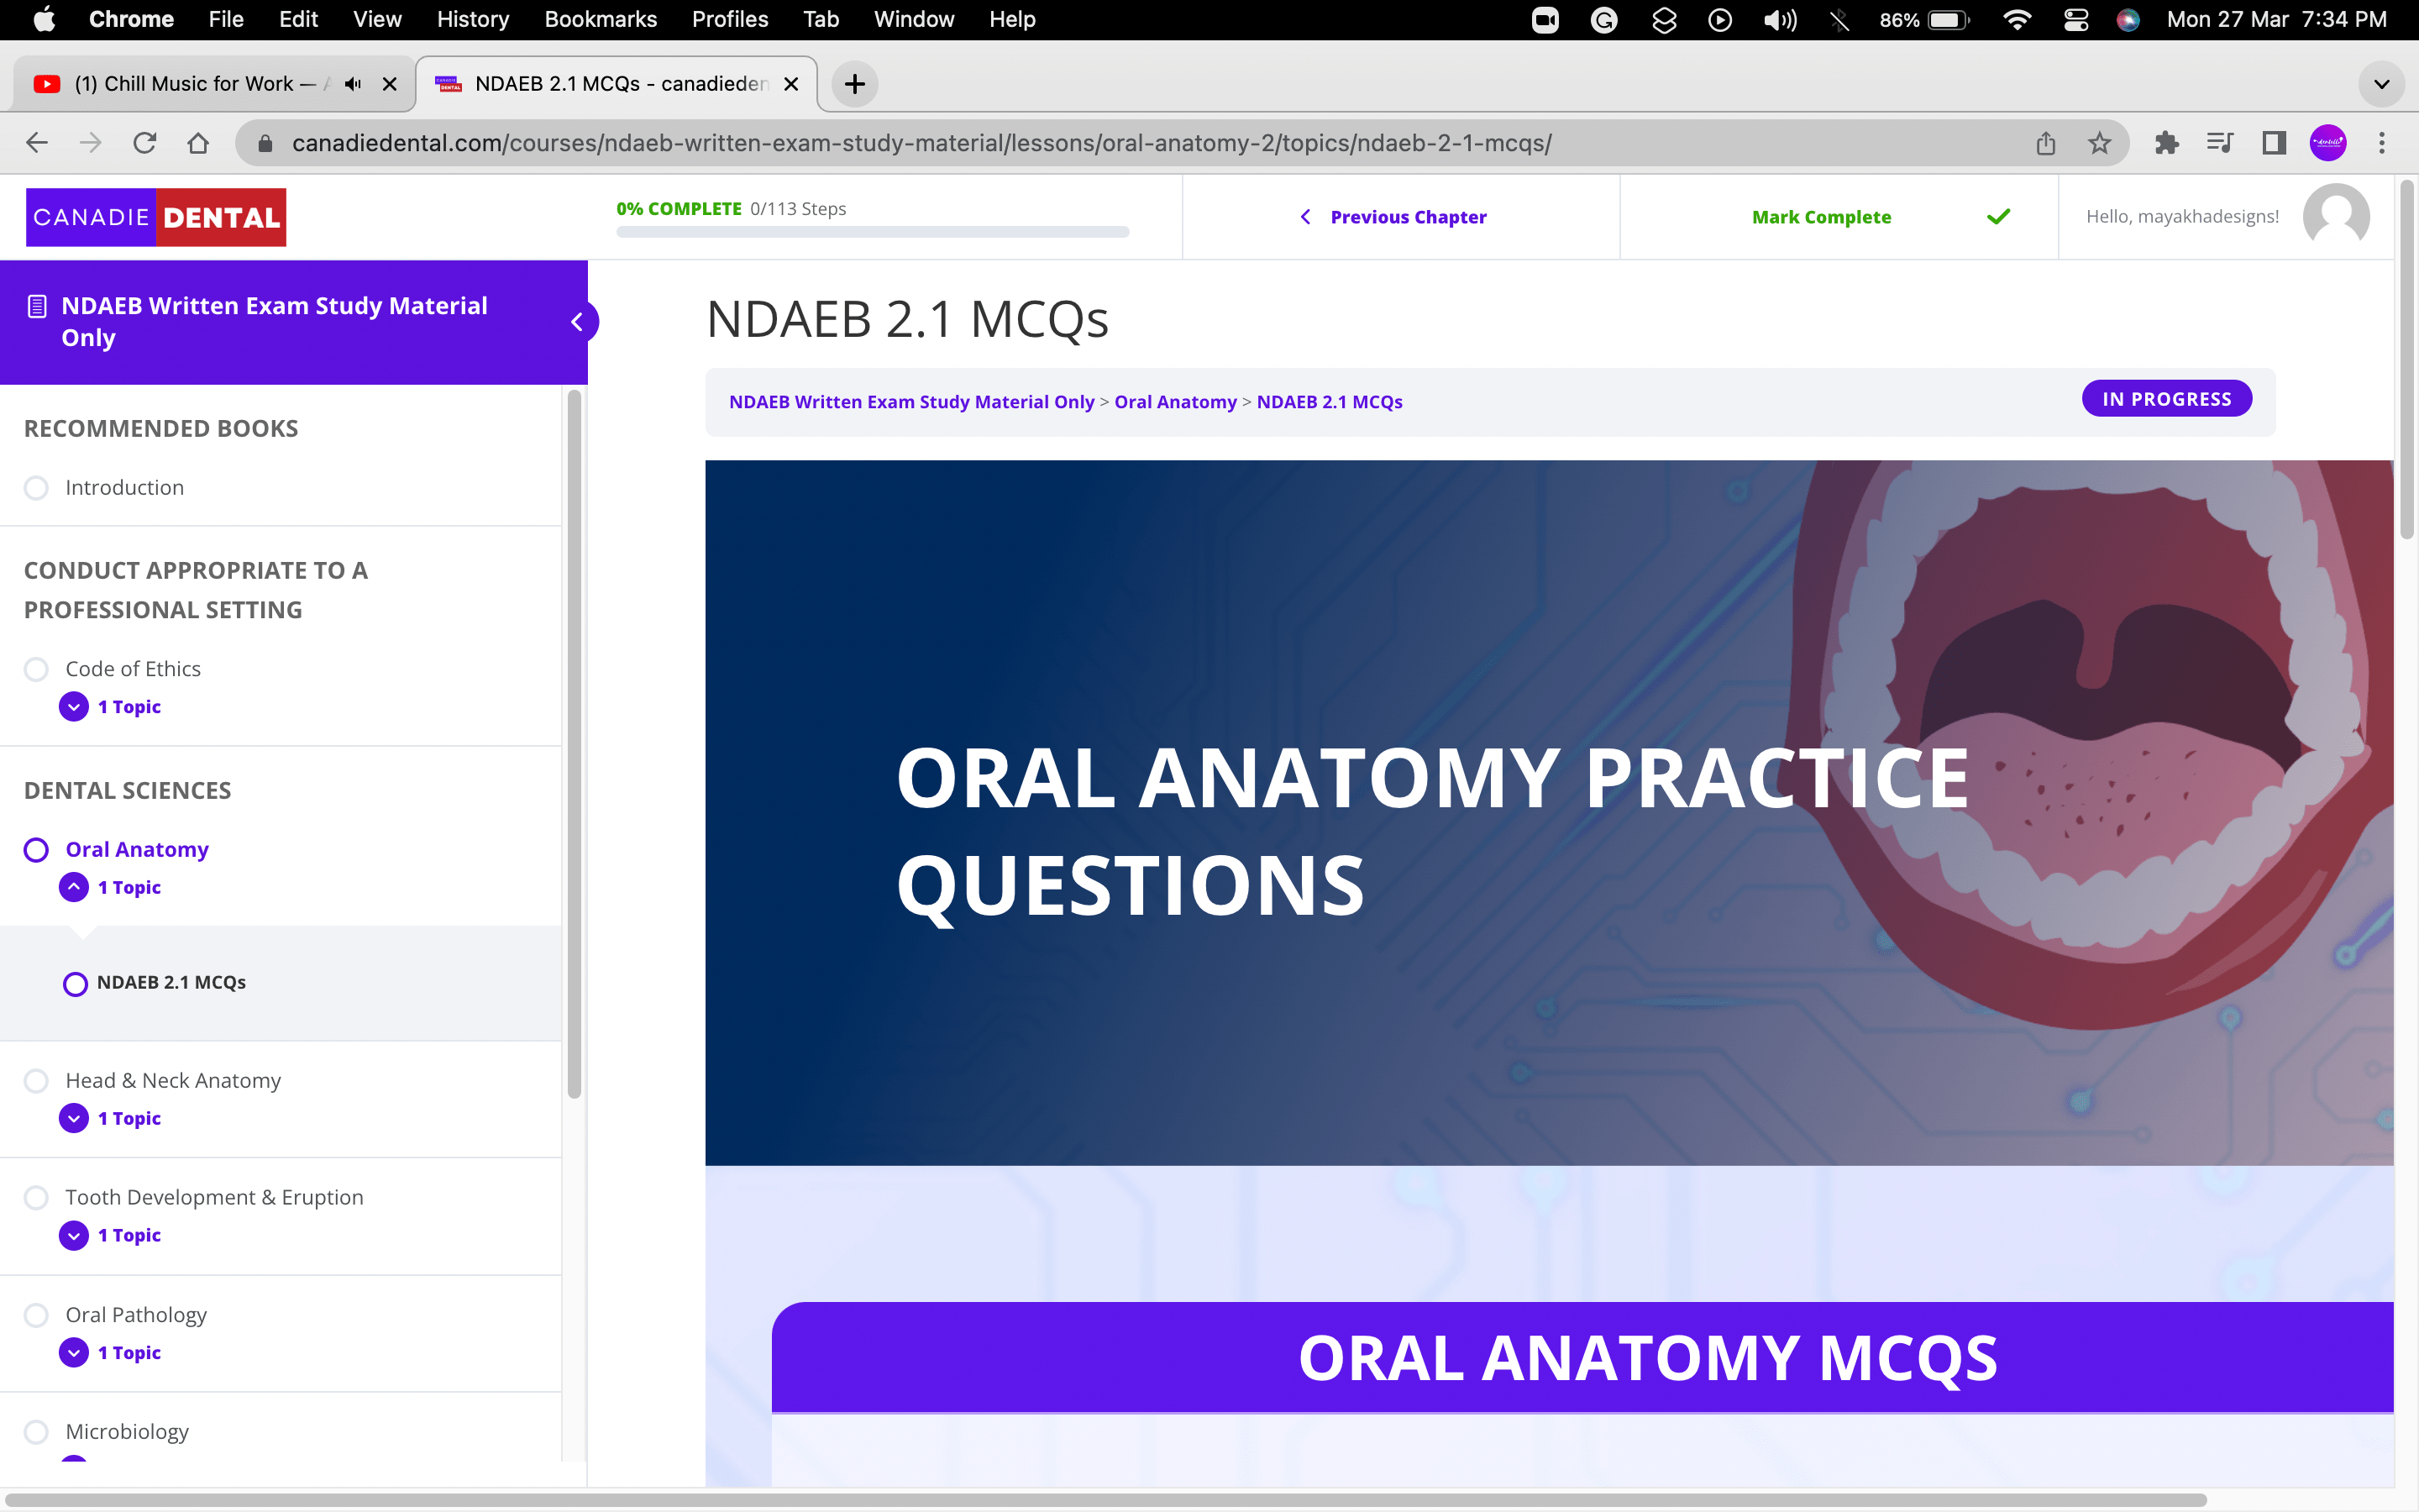Screen dimensions: 2419x1512
Task: Select the Introduction completion circle
Action: coord(36,487)
